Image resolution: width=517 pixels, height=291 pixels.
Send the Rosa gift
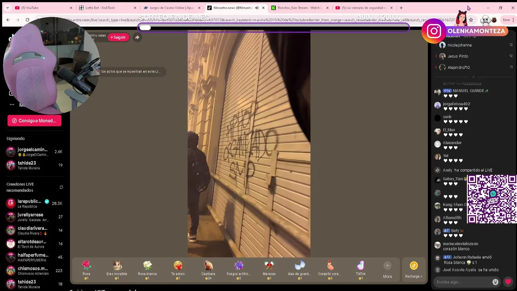click(x=86, y=270)
